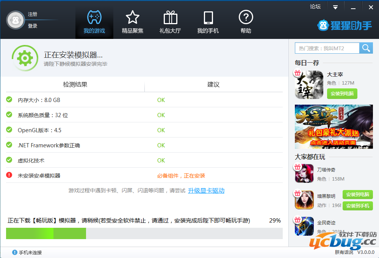Click the 升级显卡驱动 link
This screenshot has height=258, width=379.
point(206,191)
